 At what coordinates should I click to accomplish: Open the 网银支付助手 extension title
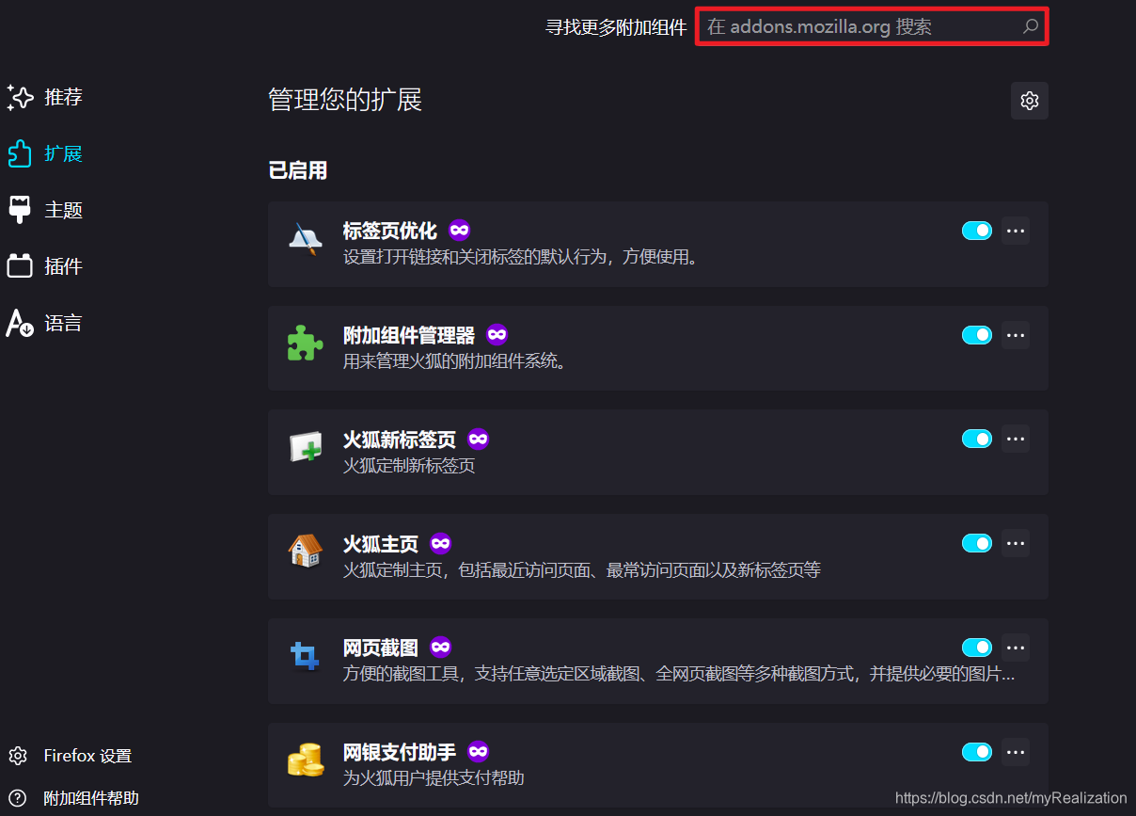pos(400,752)
